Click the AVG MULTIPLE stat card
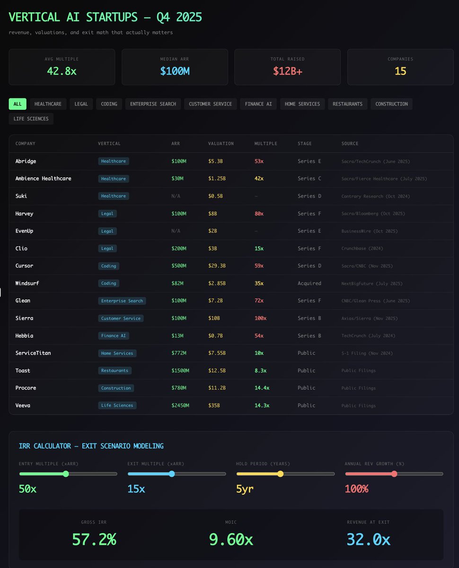 coord(62,67)
